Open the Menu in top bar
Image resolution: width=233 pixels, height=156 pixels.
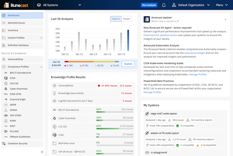click(x=222, y=5)
